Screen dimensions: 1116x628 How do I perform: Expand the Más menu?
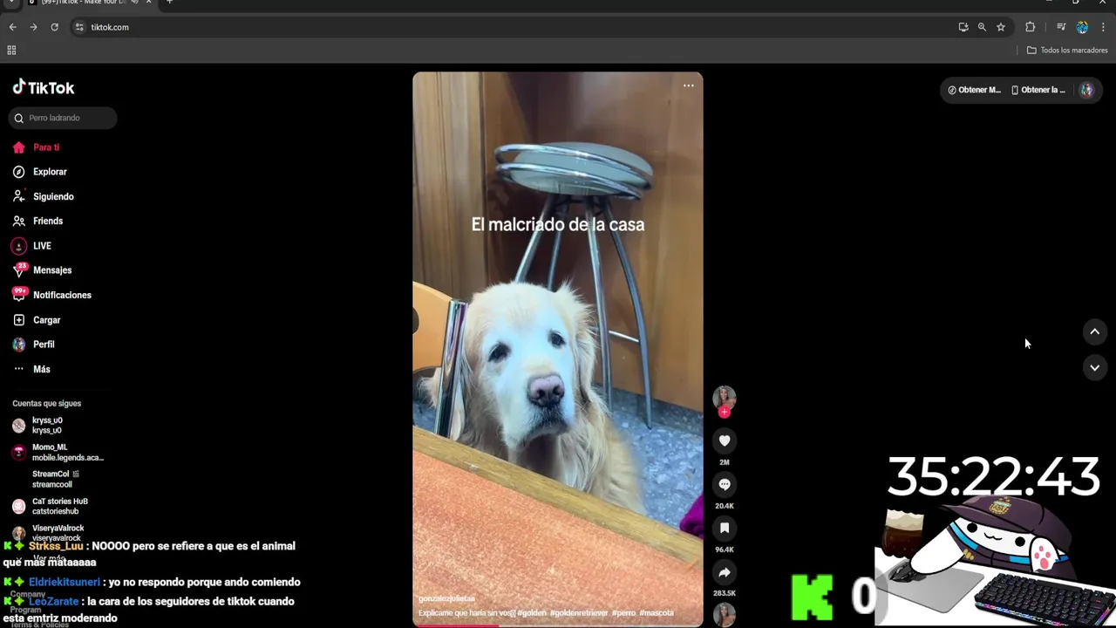pyautogui.click(x=32, y=369)
